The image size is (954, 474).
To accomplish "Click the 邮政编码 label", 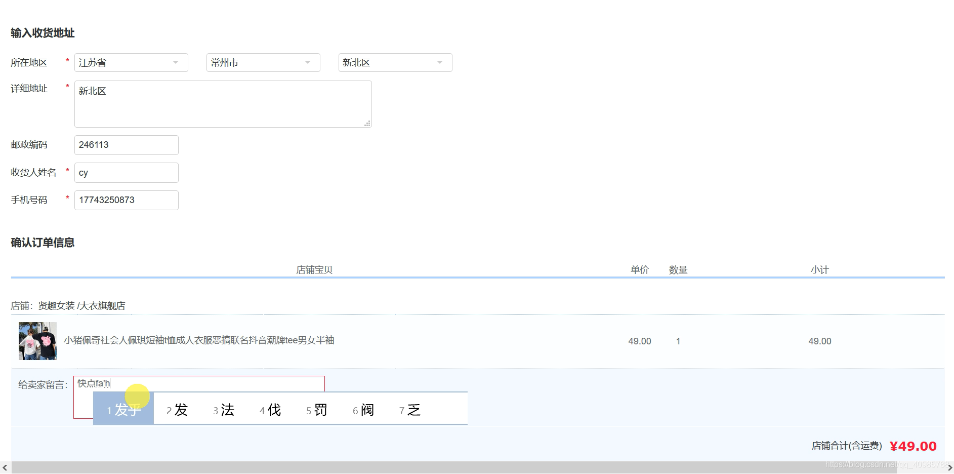I will click(29, 145).
